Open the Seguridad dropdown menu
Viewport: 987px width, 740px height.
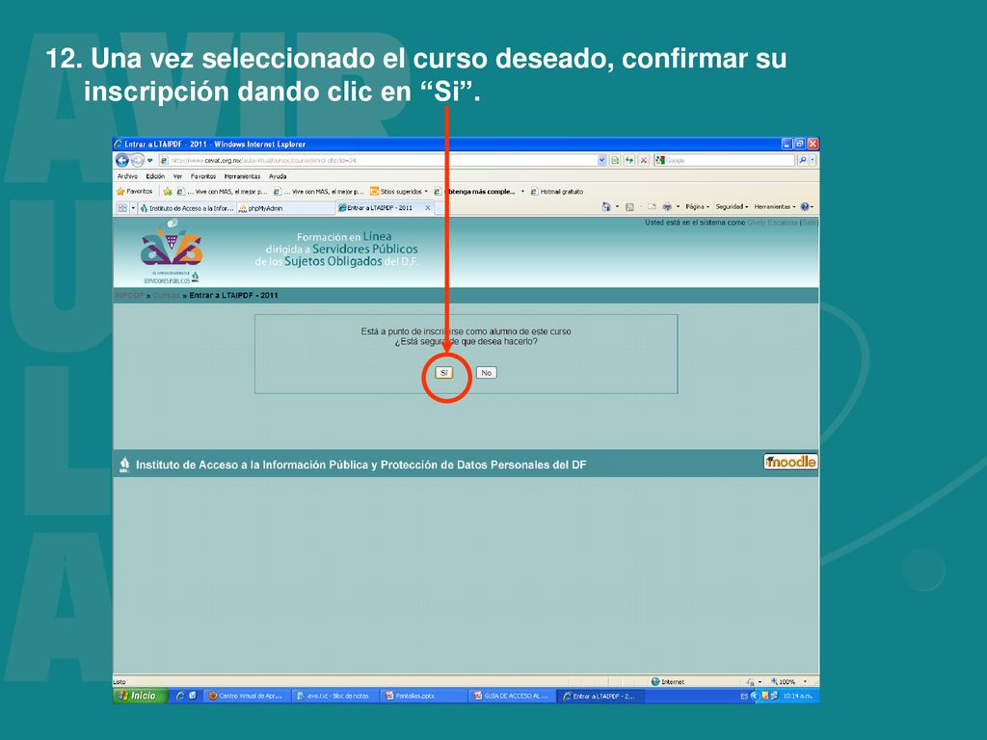(732, 206)
